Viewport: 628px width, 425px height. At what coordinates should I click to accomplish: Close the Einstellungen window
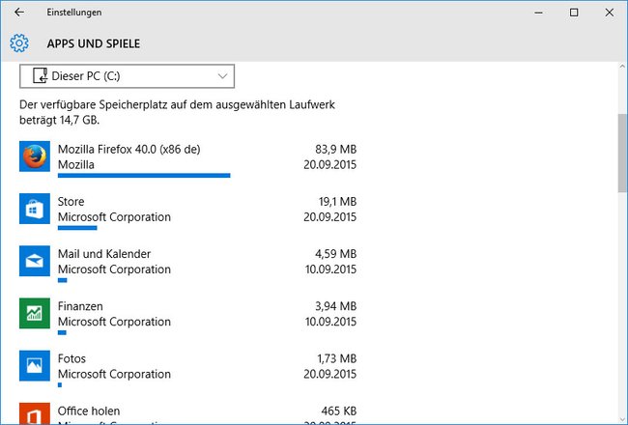click(x=610, y=13)
